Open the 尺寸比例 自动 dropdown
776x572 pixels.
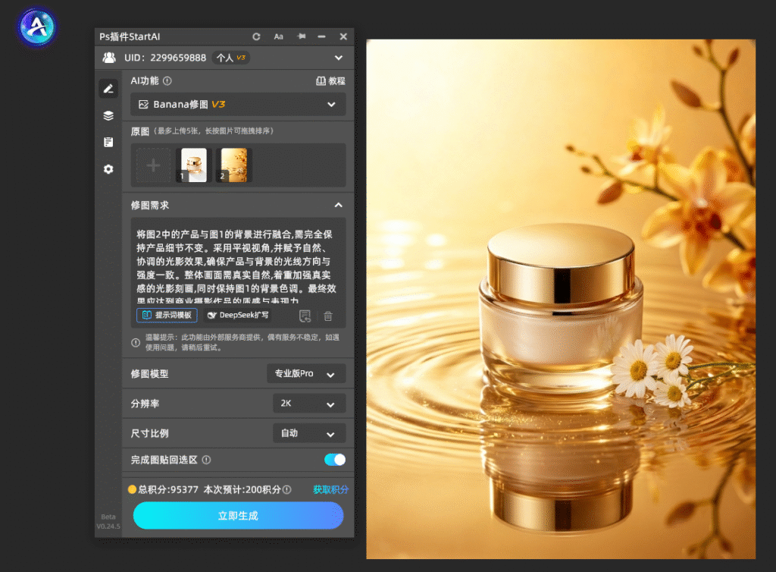pyautogui.click(x=309, y=433)
